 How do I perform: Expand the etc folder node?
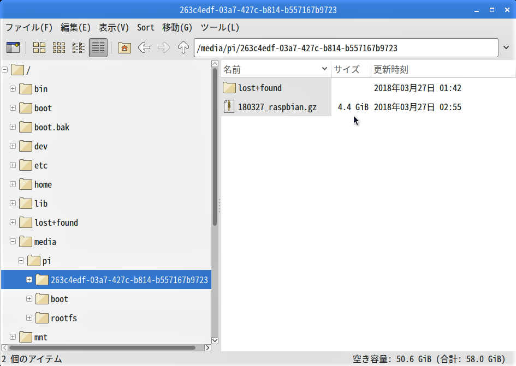point(13,165)
